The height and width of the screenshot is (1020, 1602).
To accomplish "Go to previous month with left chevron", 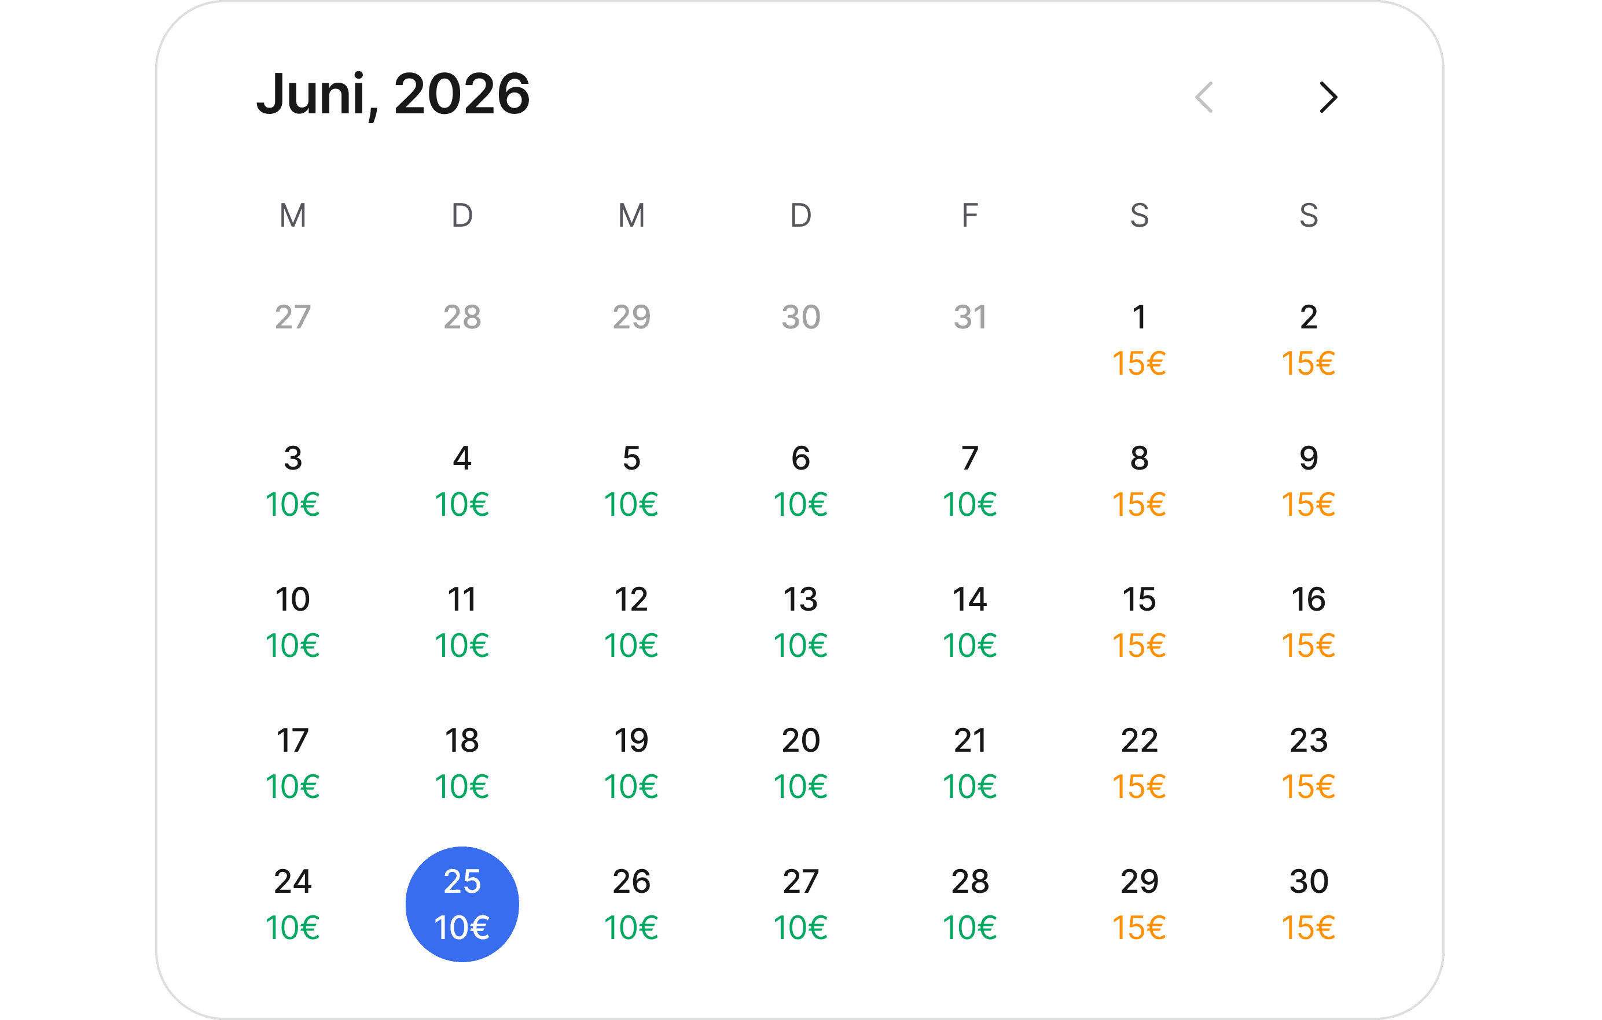I will tap(1204, 98).
